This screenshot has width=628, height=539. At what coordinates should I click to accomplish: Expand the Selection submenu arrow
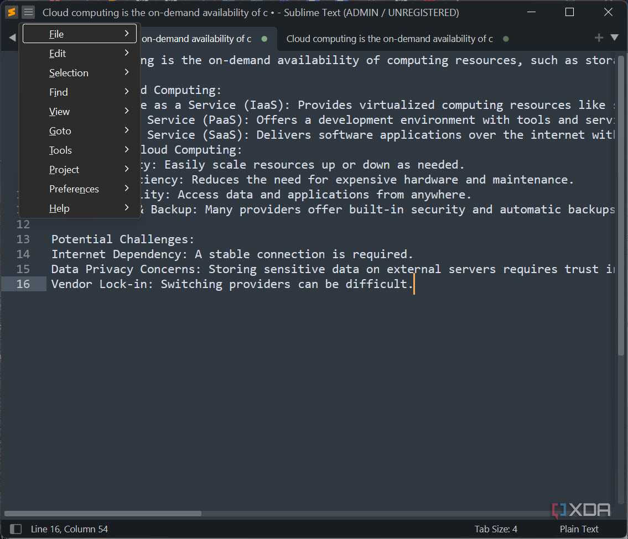(127, 72)
